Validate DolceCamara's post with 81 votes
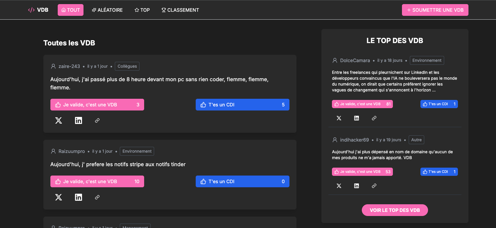 pyautogui.click(x=362, y=104)
